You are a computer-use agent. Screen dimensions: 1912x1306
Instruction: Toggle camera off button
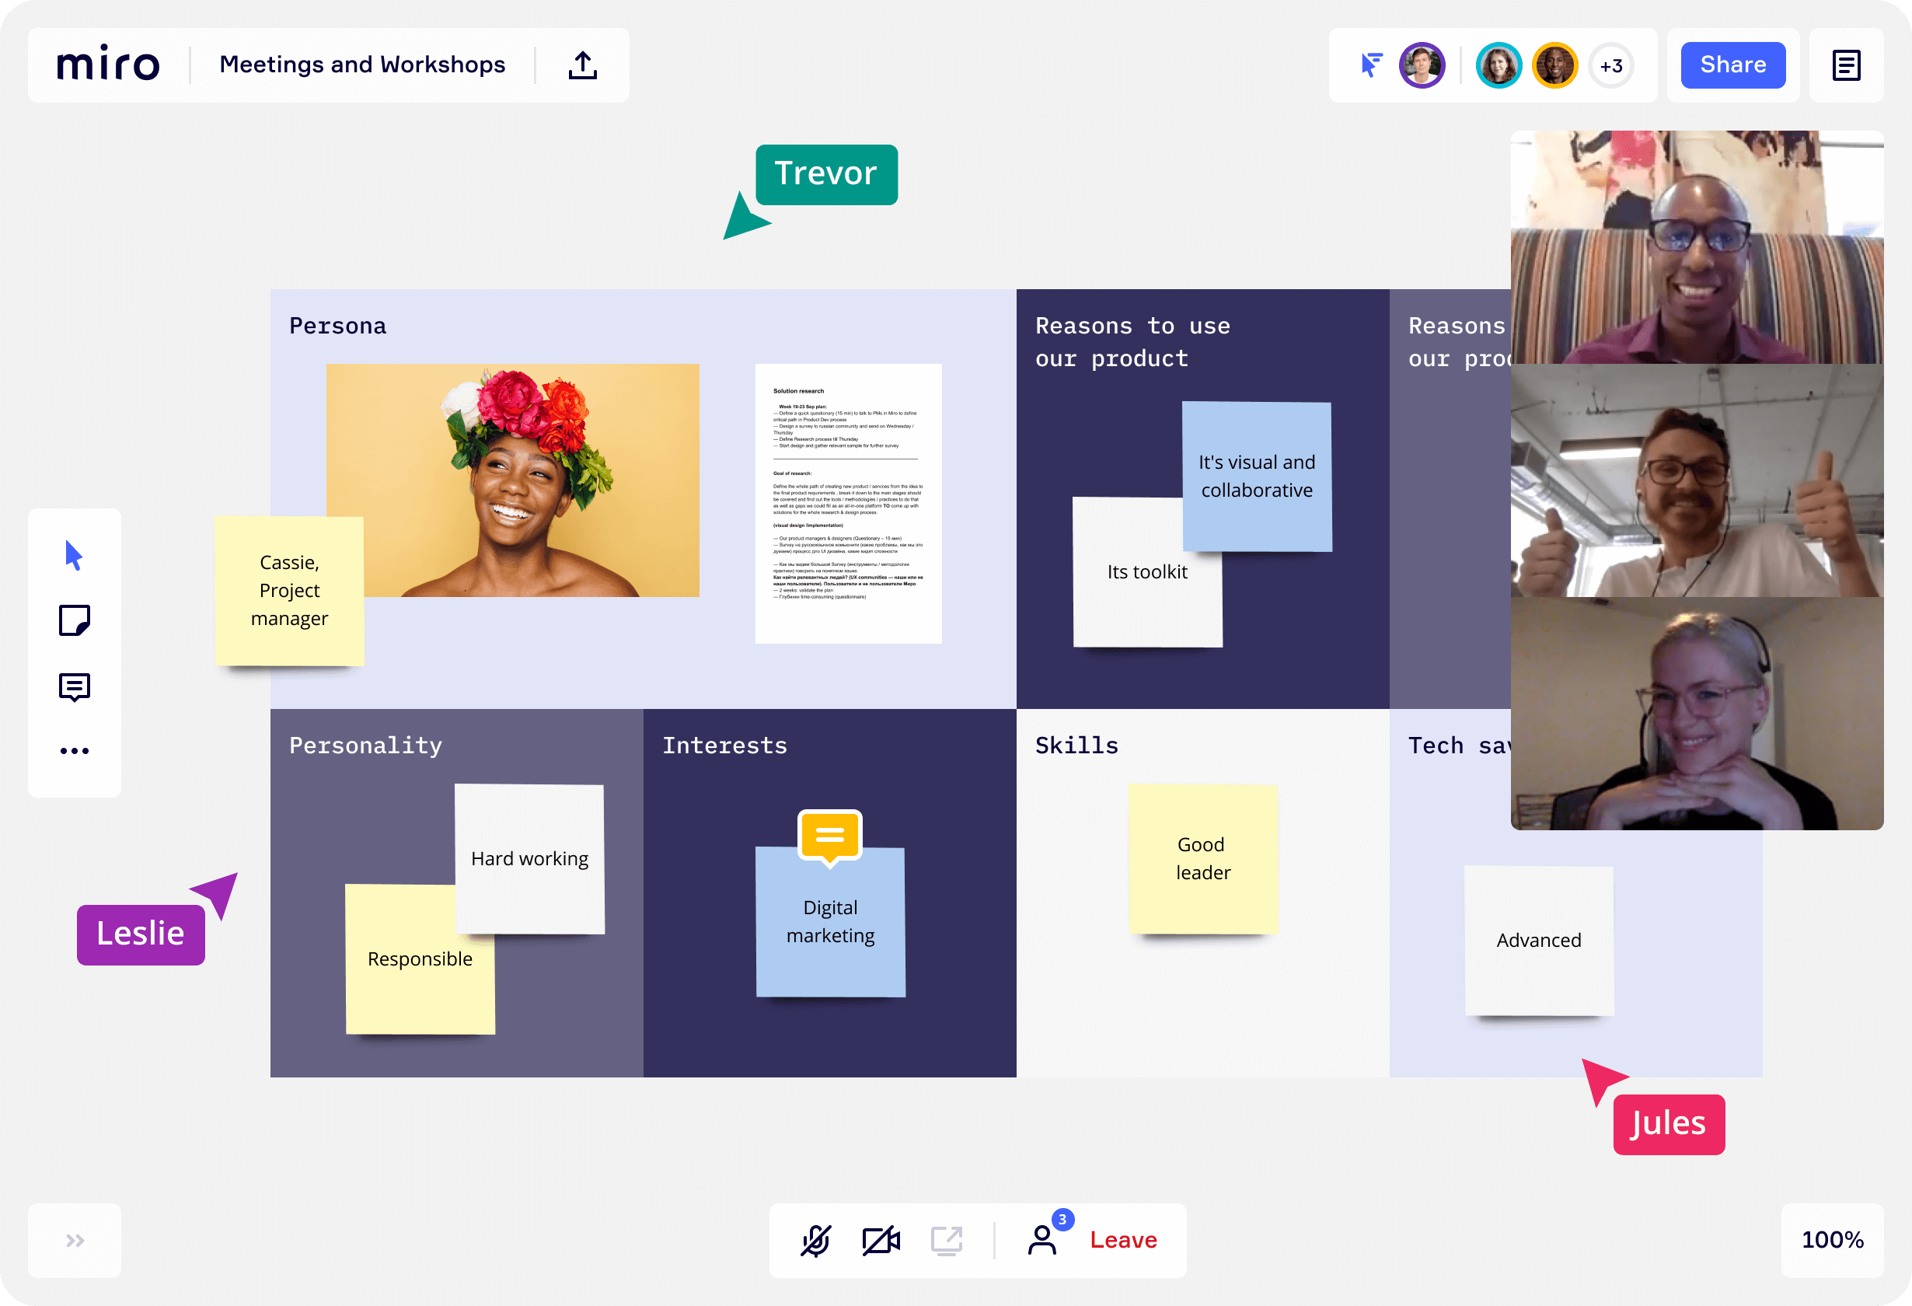884,1239
